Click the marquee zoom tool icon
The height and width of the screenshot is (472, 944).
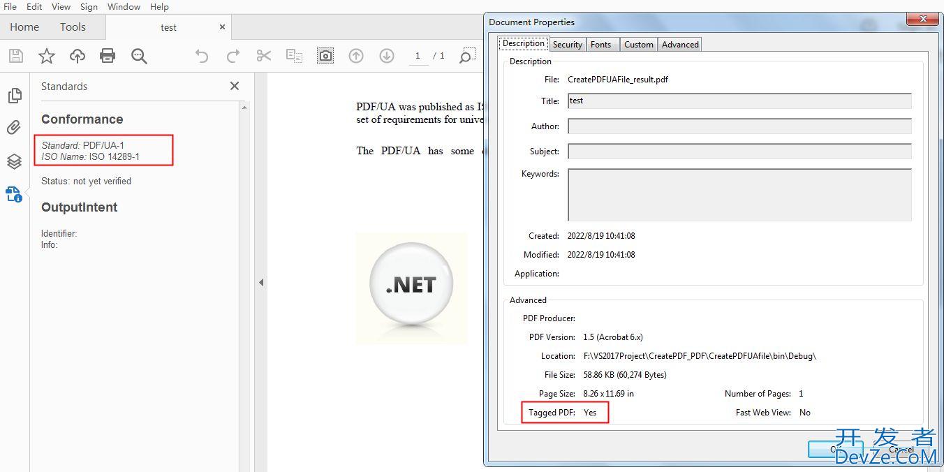[x=467, y=56]
